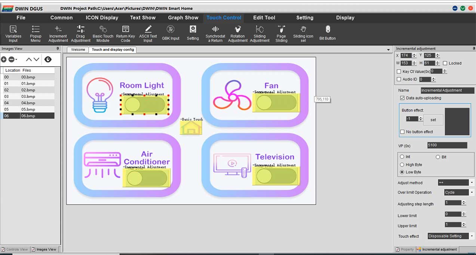
Task: Enable the Audio ID checkbox
Action: [x=399, y=79]
